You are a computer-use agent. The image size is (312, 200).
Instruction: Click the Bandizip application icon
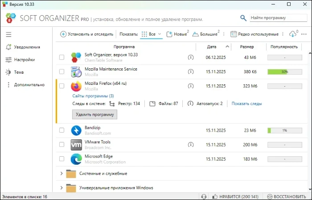(x=76, y=130)
